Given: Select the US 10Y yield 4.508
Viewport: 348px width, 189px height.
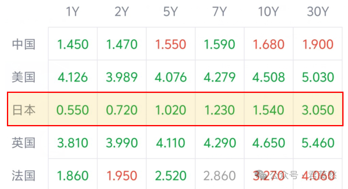Looking at the screenshot, I should (268, 77).
